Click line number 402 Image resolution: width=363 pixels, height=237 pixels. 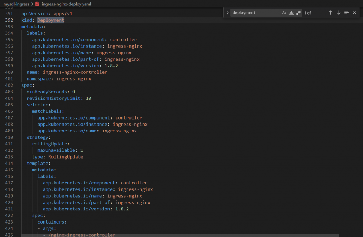pyautogui.click(x=9, y=85)
